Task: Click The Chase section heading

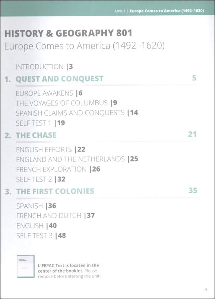Action: click(x=36, y=135)
